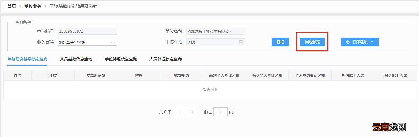419x137 pixels.
Task: Click the 首页 breadcrumb link
Action: (12, 6)
